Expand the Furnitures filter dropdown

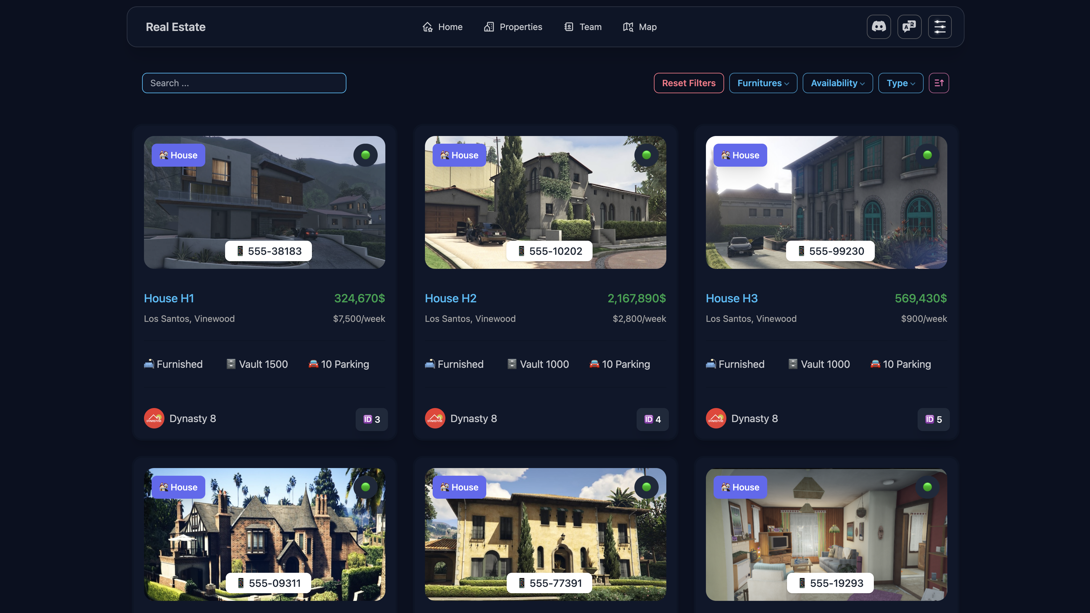click(763, 83)
